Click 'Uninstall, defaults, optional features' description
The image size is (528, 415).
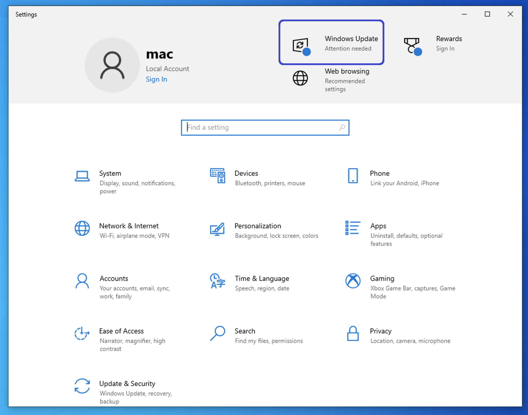[406, 240]
